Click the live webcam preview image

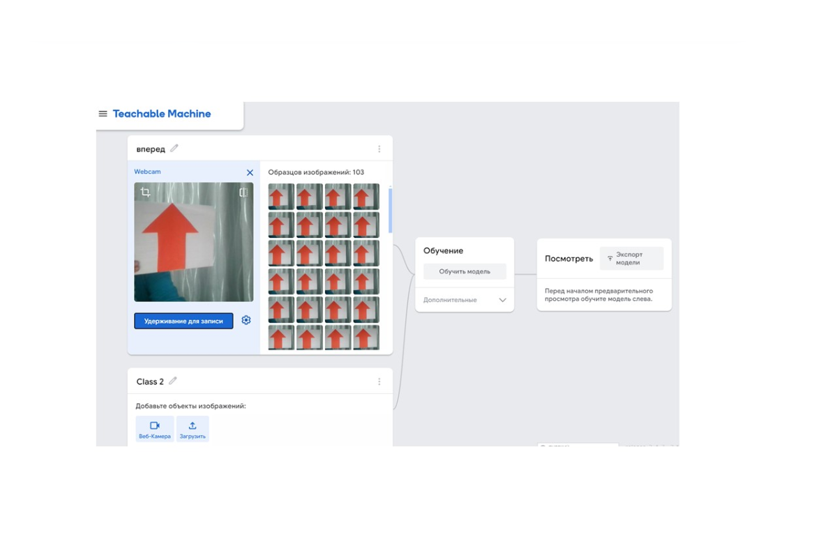(x=194, y=242)
